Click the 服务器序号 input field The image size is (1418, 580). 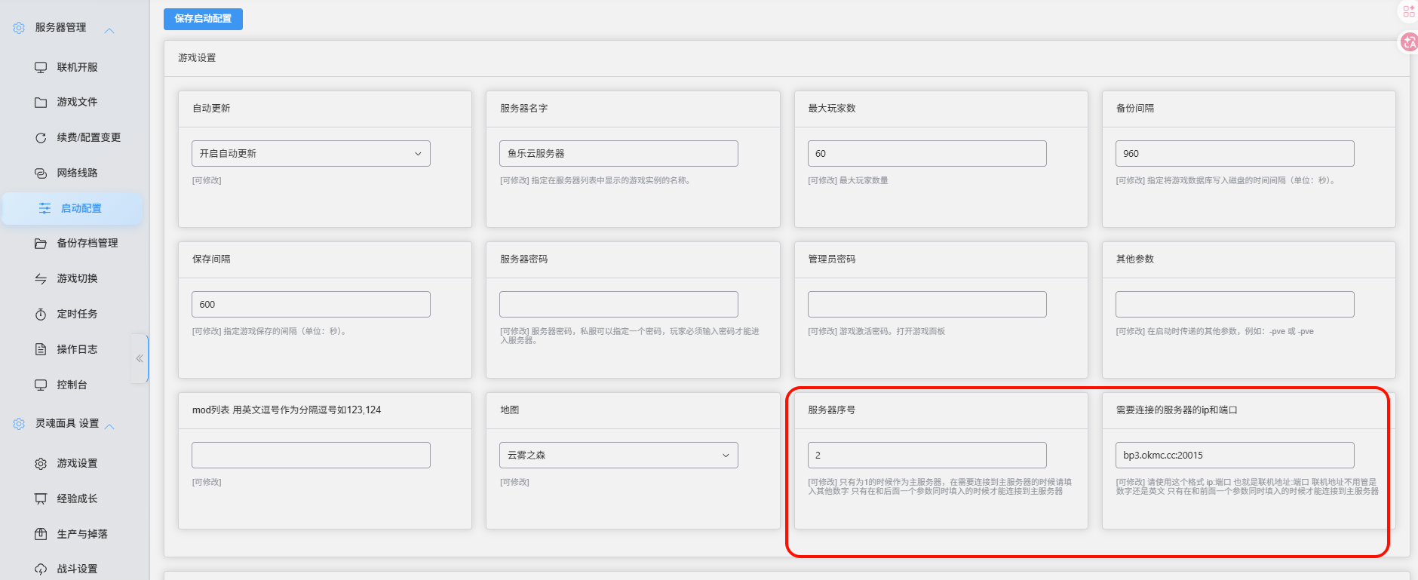tap(927, 456)
